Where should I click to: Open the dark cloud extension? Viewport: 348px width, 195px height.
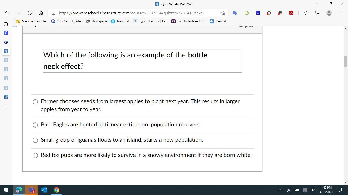[x=280, y=13]
